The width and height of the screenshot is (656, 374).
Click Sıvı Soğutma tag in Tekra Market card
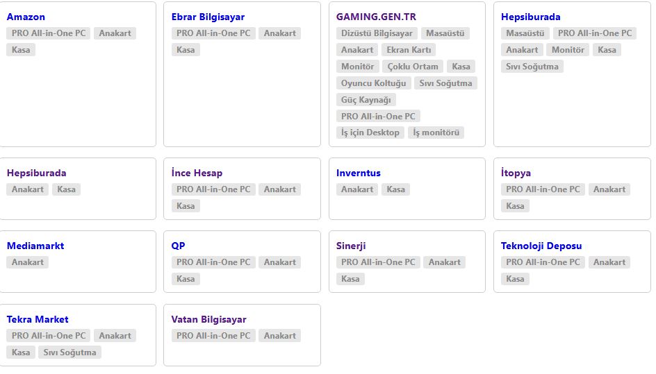[x=70, y=352]
